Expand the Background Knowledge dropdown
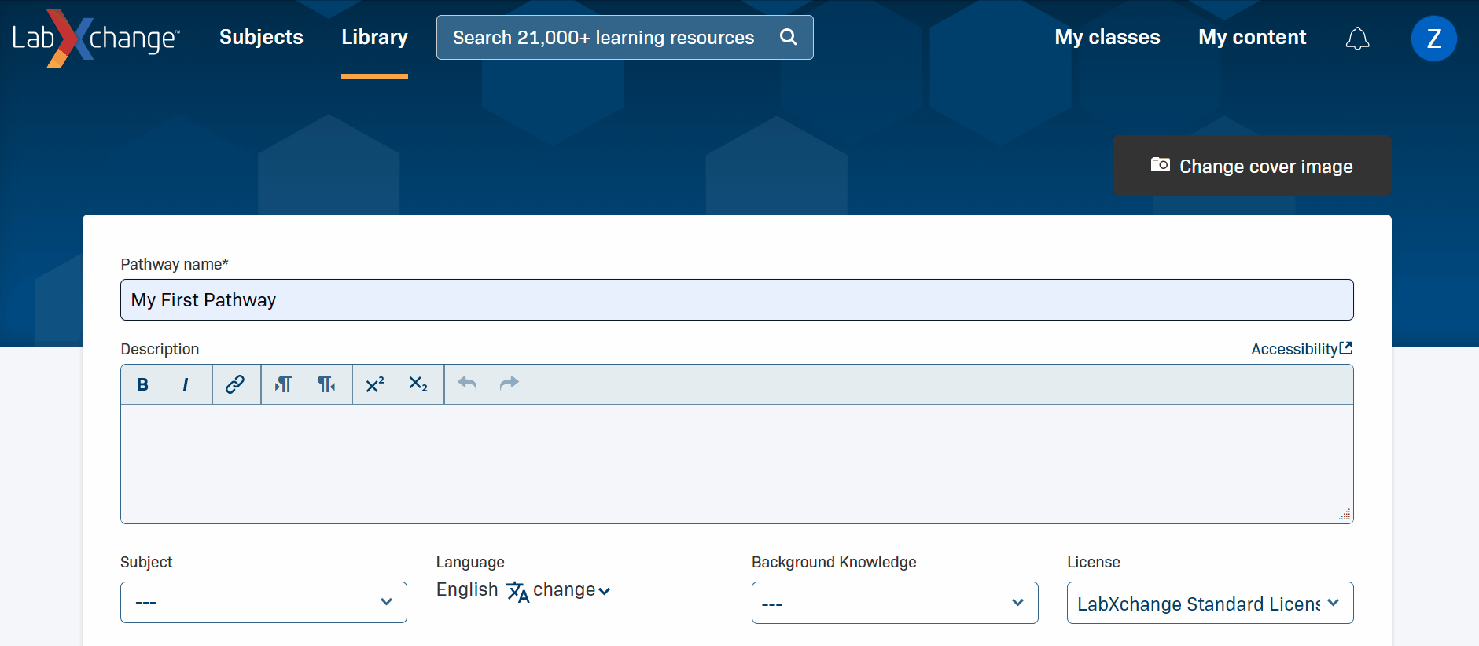Screen dimensions: 1479x646 click(x=894, y=603)
